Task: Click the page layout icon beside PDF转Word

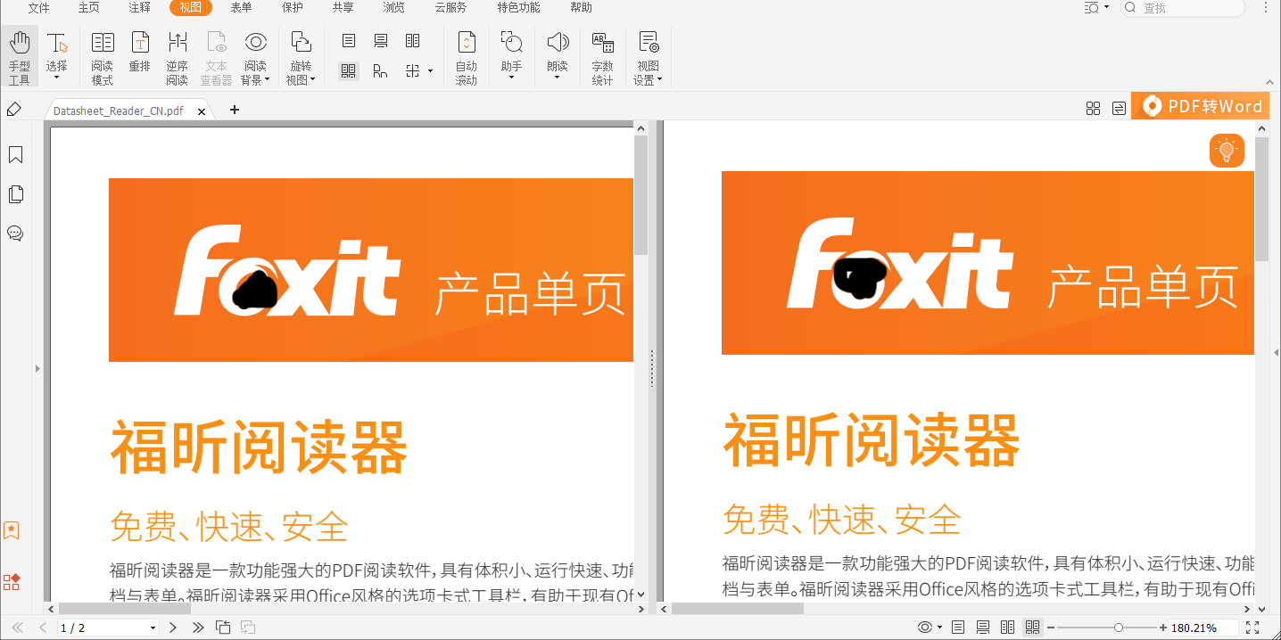Action: click(1119, 109)
